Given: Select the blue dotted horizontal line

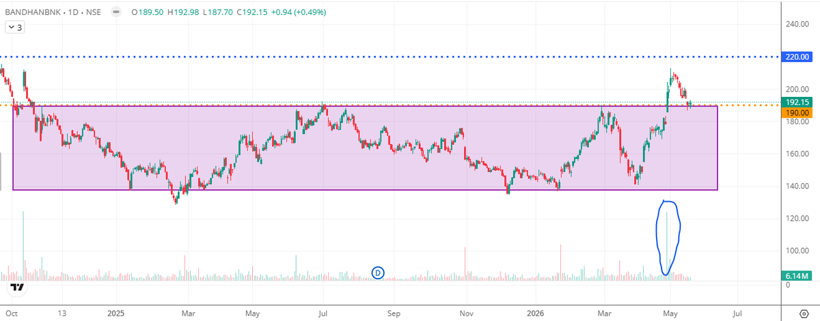Looking at the screenshot, I should 389,56.
